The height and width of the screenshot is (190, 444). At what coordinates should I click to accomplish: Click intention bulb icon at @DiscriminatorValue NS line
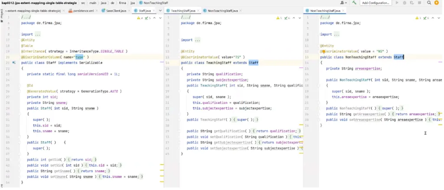[x=323, y=52]
